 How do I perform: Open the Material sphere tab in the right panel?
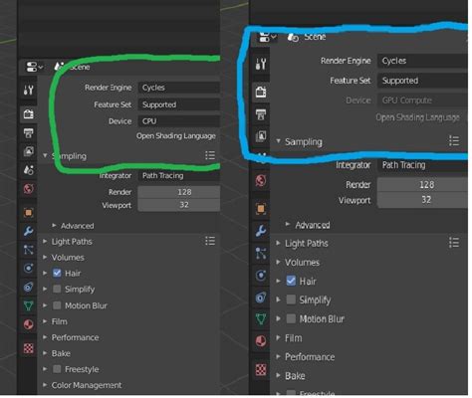[x=261, y=341]
